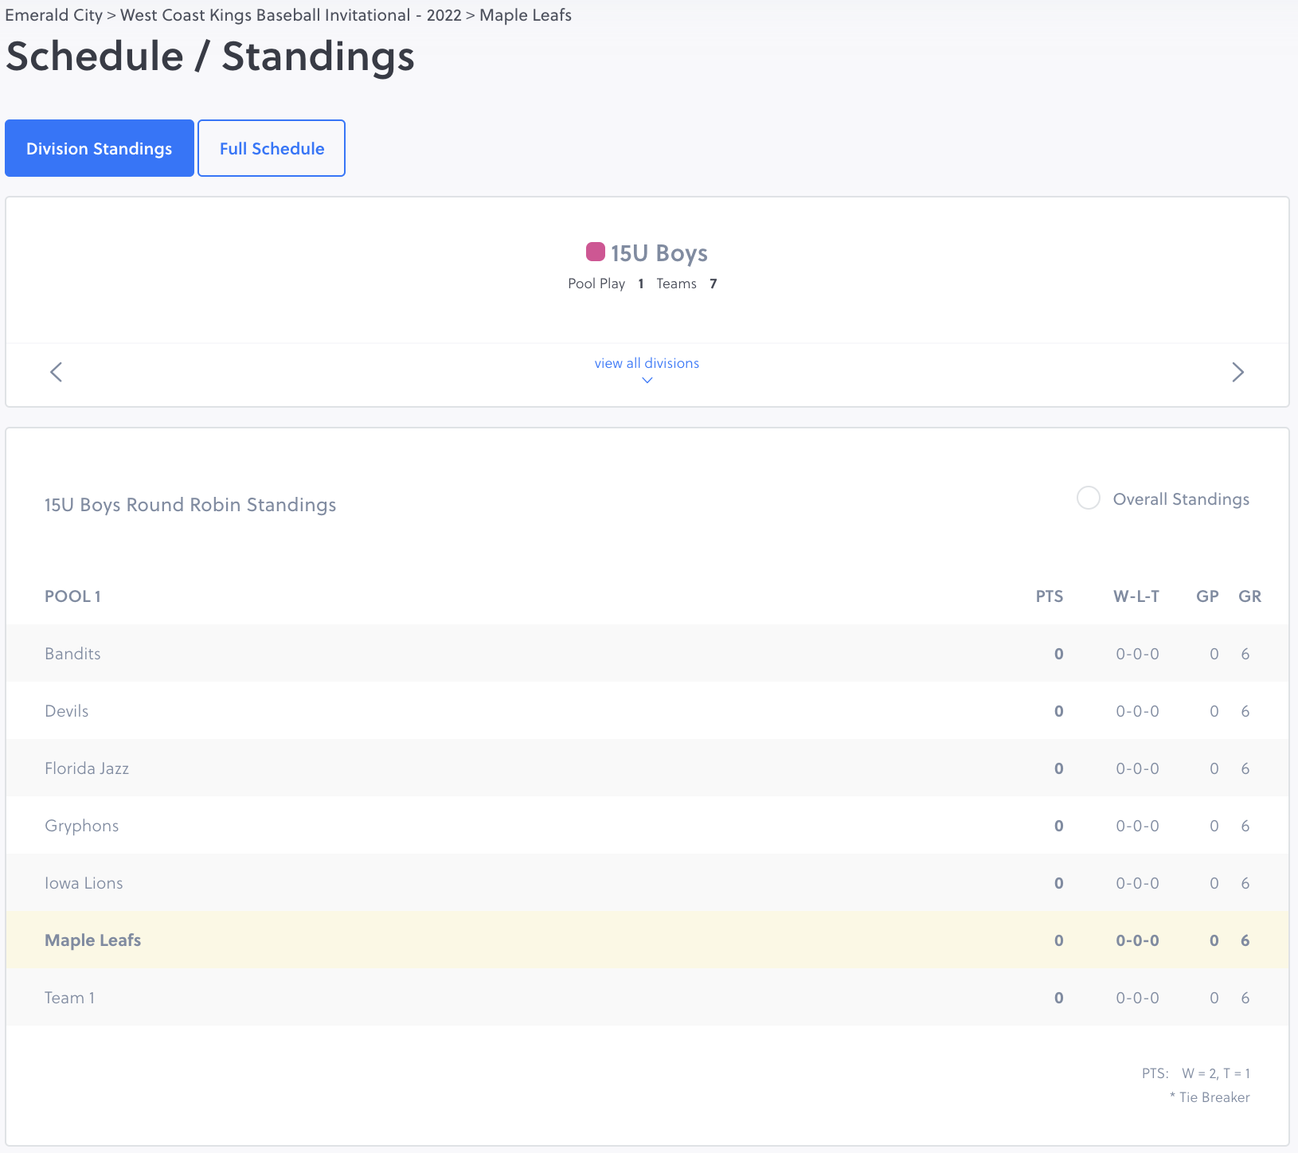
Task: Go to Emerald City breadcrumb link
Action: 53,15
